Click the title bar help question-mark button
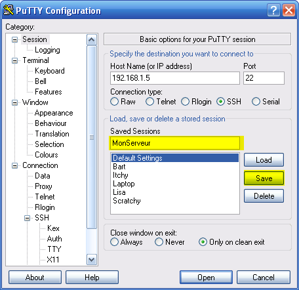The width and height of the screenshot is (299, 290). [x=273, y=10]
